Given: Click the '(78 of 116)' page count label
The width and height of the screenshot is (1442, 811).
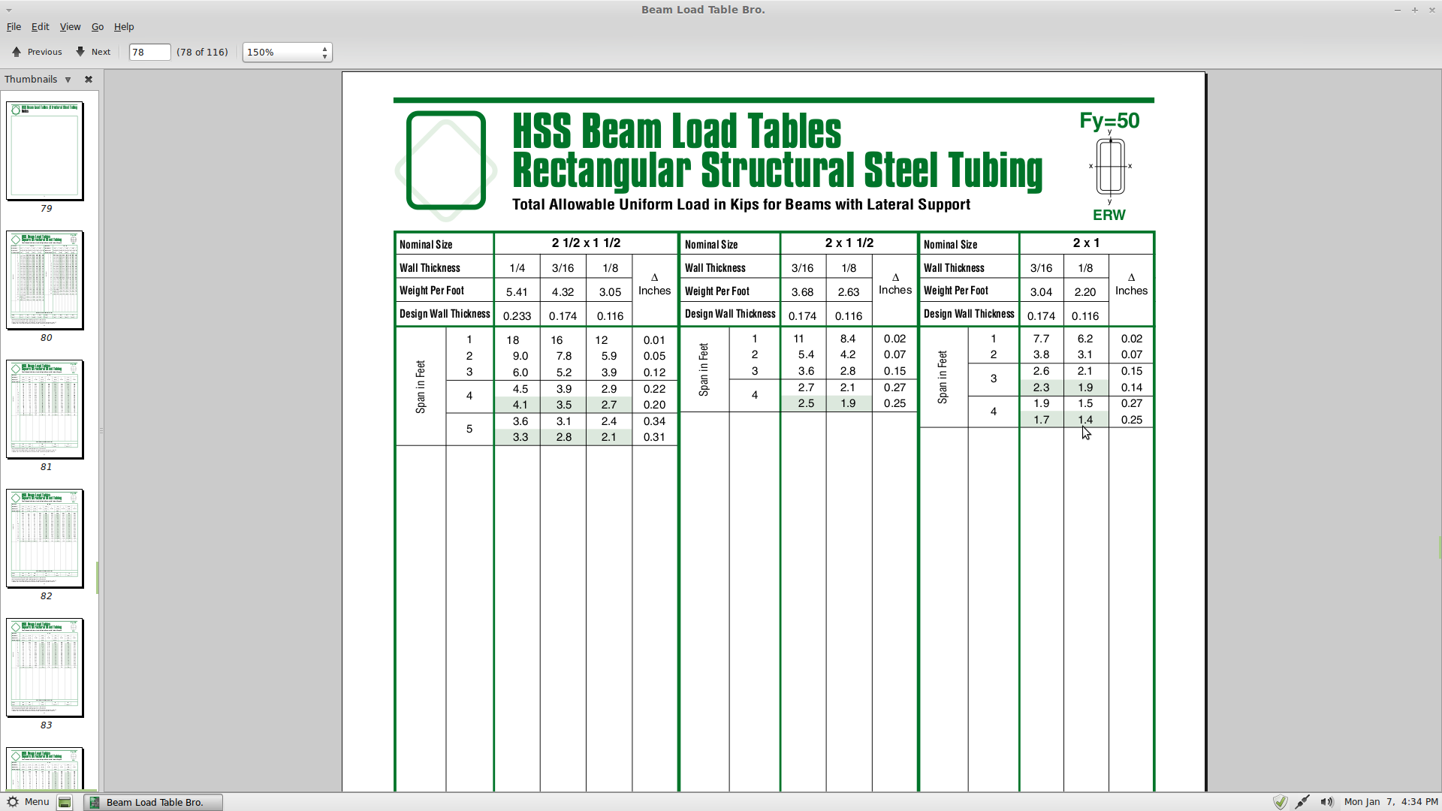Looking at the screenshot, I should point(202,52).
